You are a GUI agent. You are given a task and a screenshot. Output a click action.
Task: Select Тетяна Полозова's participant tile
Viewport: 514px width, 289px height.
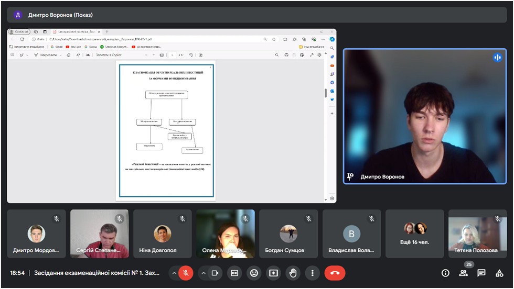[x=477, y=234]
